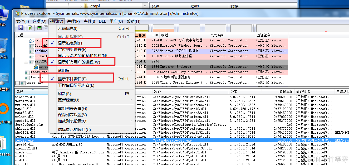Choose 选择显示的项目(C) menu entry
The width and height of the screenshot is (349, 165).
[92, 129]
